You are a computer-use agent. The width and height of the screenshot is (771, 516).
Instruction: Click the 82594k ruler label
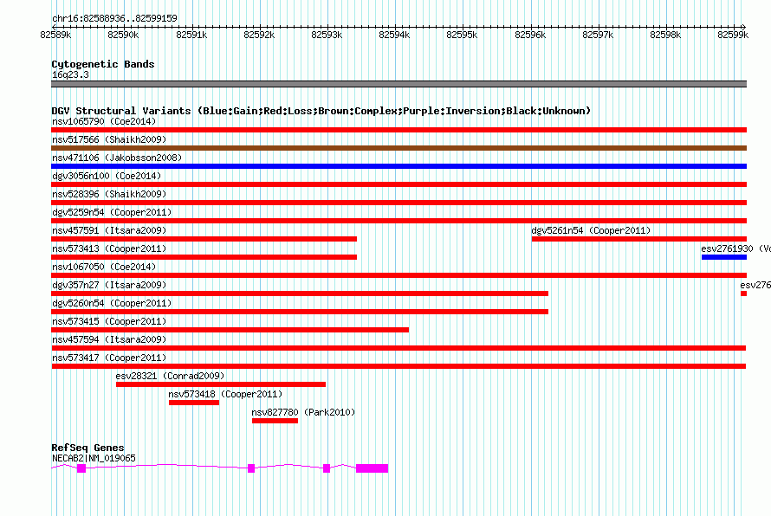(x=394, y=35)
